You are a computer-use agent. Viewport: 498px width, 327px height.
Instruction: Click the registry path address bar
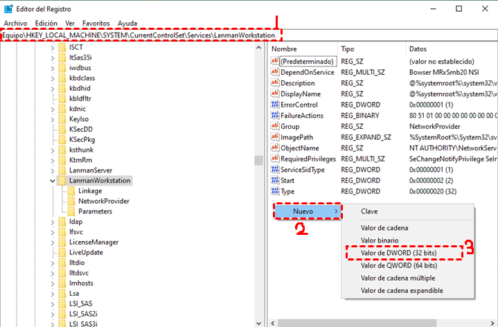[x=139, y=35]
